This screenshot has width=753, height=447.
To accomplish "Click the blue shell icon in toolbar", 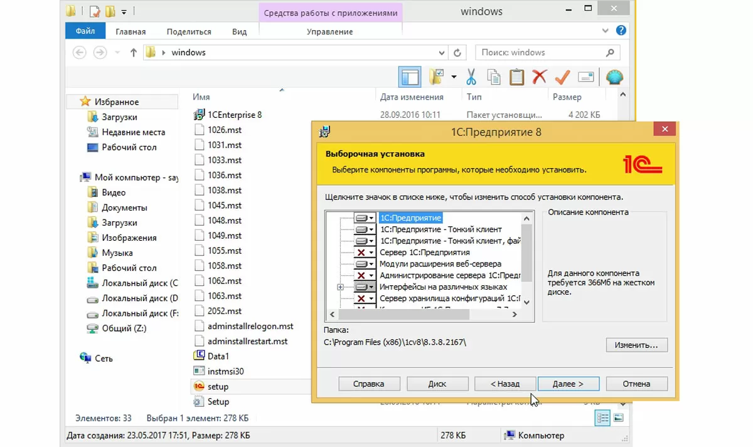I will 614,77.
